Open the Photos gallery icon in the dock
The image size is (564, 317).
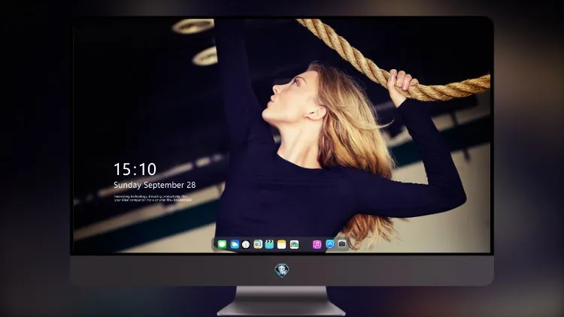point(294,244)
